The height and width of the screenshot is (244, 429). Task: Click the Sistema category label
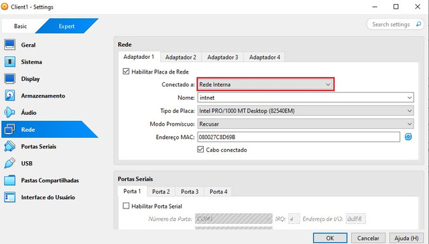click(32, 62)
